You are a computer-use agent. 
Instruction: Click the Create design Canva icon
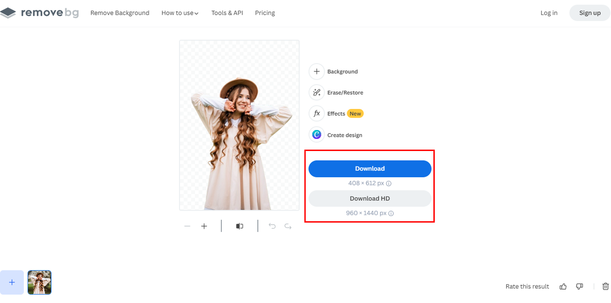pos(316,135)
